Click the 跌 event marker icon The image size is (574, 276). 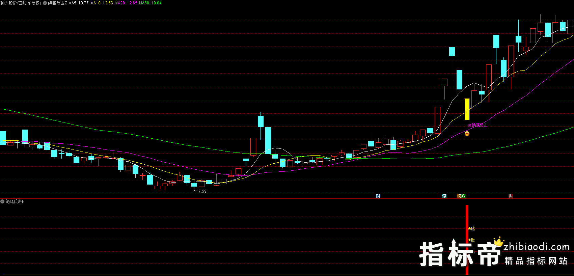463,196
